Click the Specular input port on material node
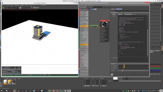This screenshot has height=92, width=163. pyautogui.click(x=100, y=29)
